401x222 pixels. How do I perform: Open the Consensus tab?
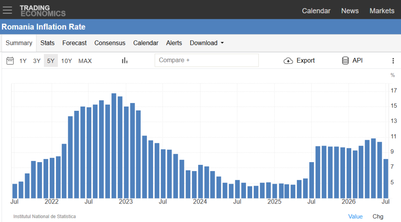coord(110,43)
